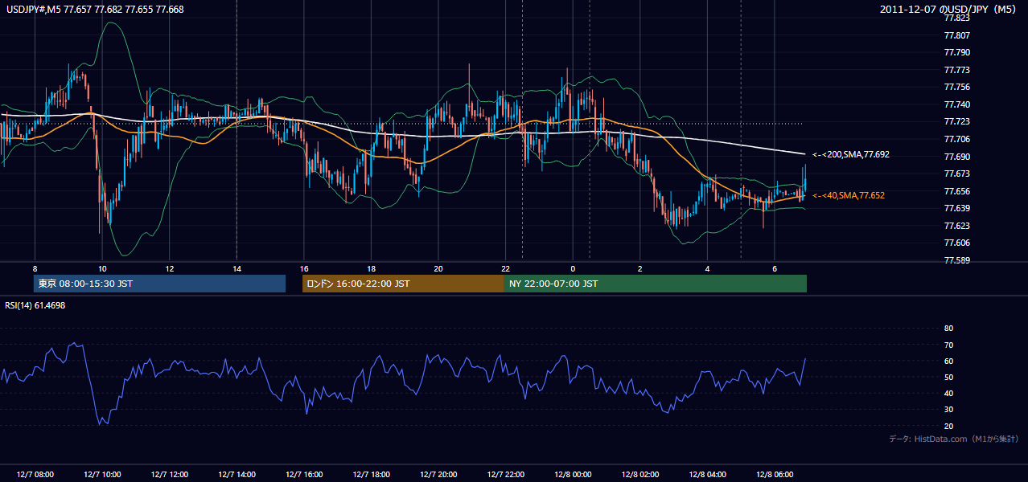1028x482 pixels.
Task: Click the 12/7 22:00 time axis label
Action: tap(505, 474)
